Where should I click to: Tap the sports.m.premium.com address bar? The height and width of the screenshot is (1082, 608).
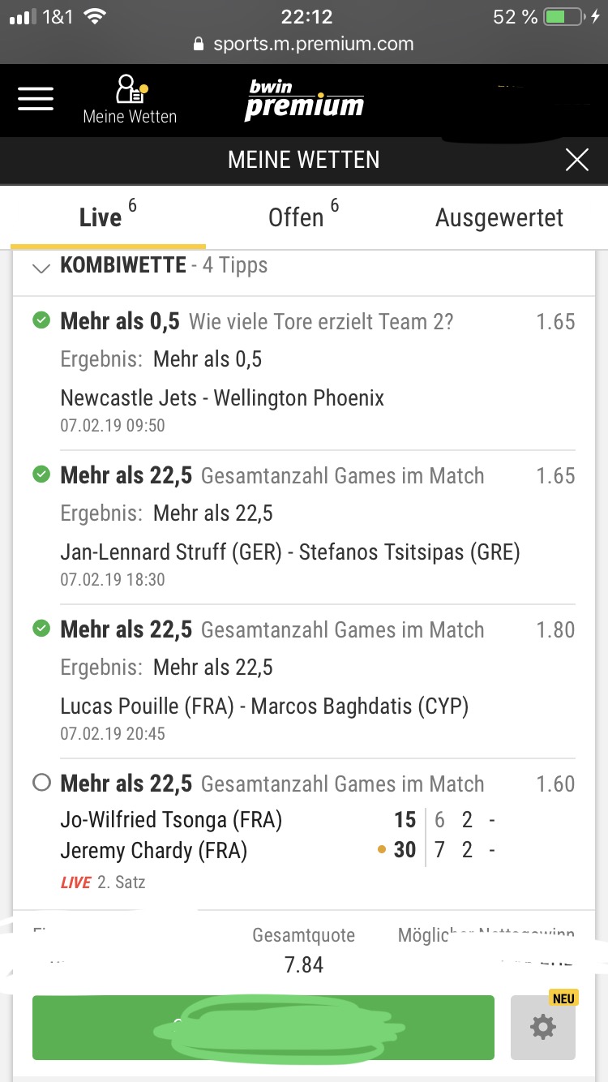point(313,45)
